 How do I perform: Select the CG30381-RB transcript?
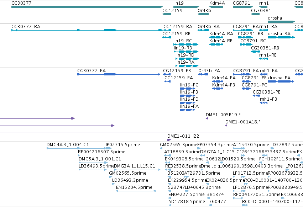click(x=255, y=52)
